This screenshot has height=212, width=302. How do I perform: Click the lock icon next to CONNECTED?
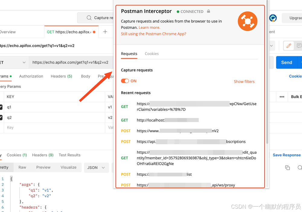click(x=208, y=11)
